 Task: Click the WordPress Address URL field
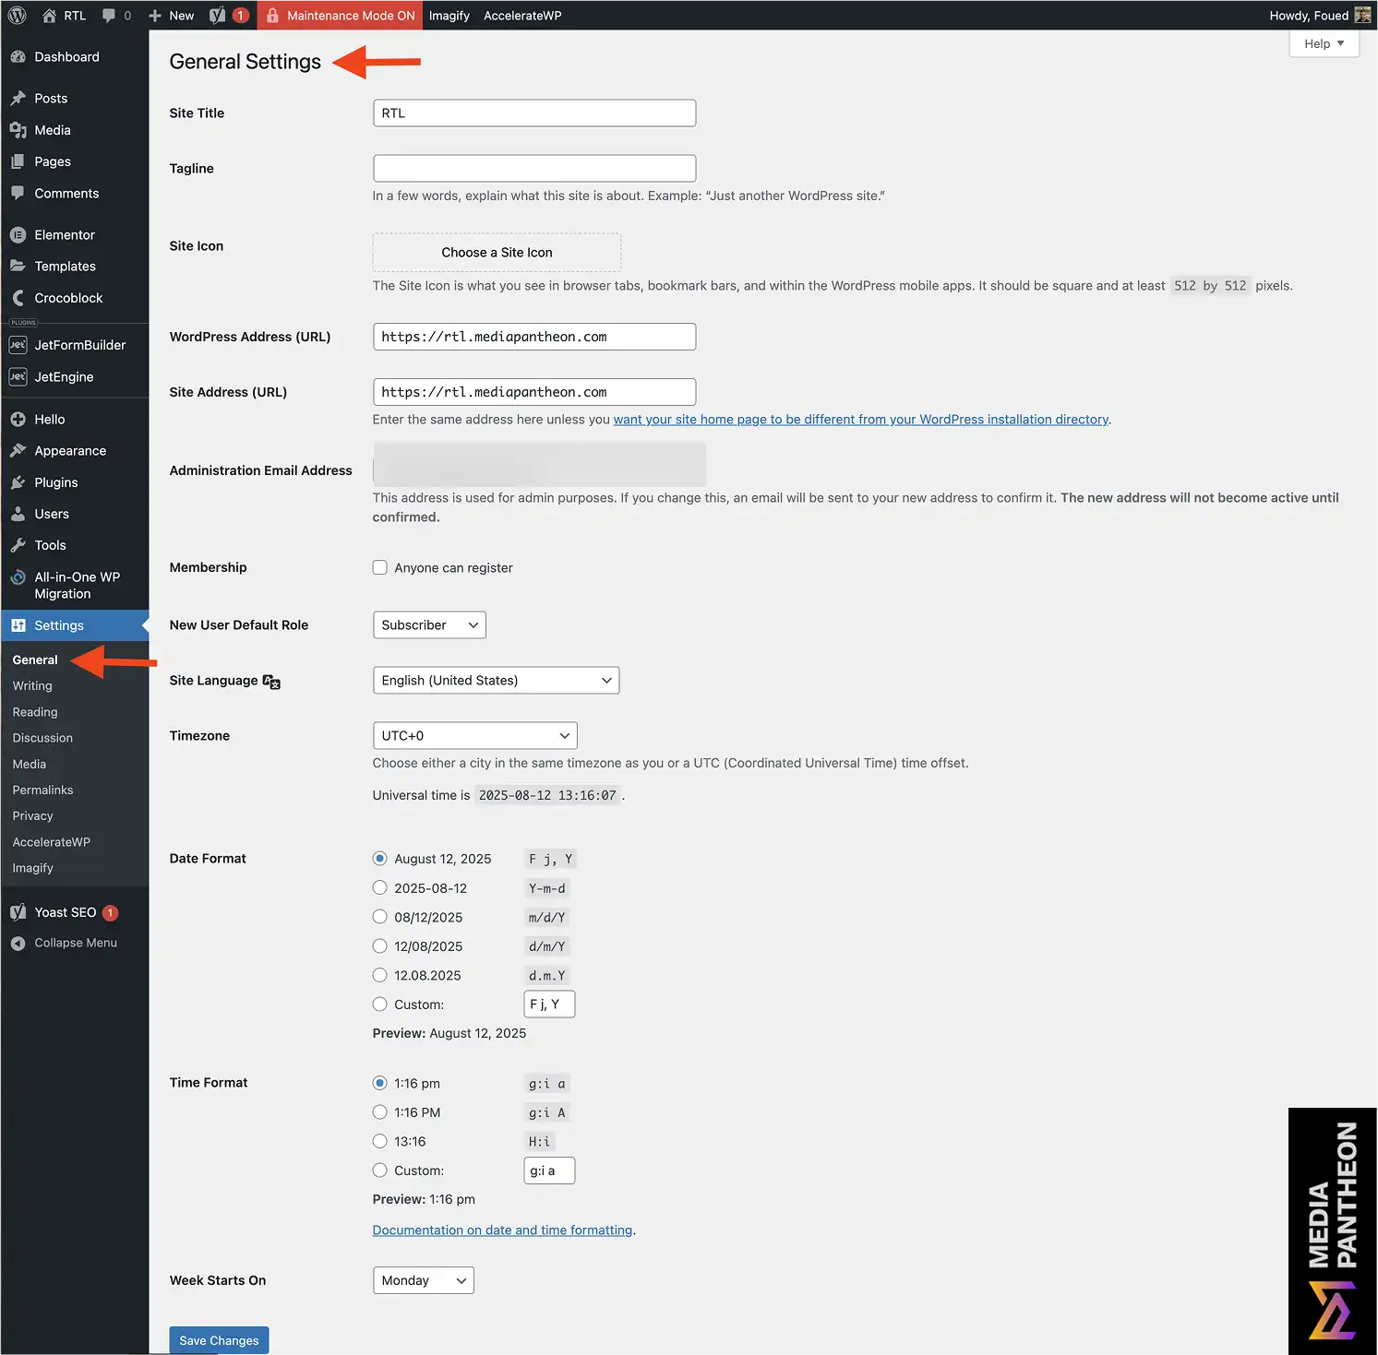(534, 337)
